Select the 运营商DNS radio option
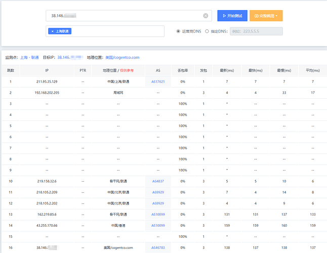327x253 pixels. 178,31
